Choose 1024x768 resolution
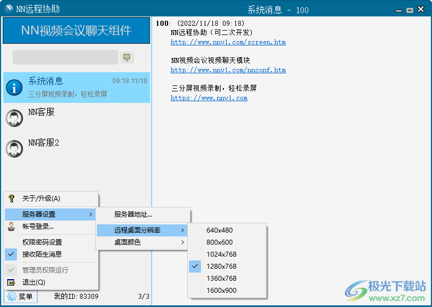 [227, 254]
